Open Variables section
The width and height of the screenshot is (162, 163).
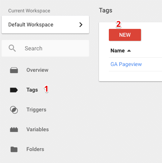tap(38, 130)
